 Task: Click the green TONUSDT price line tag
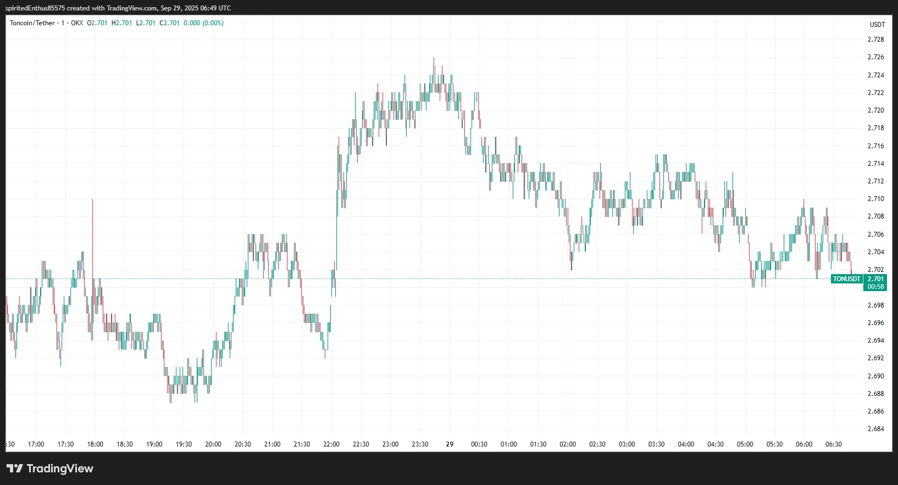click(x=846, y=279)
